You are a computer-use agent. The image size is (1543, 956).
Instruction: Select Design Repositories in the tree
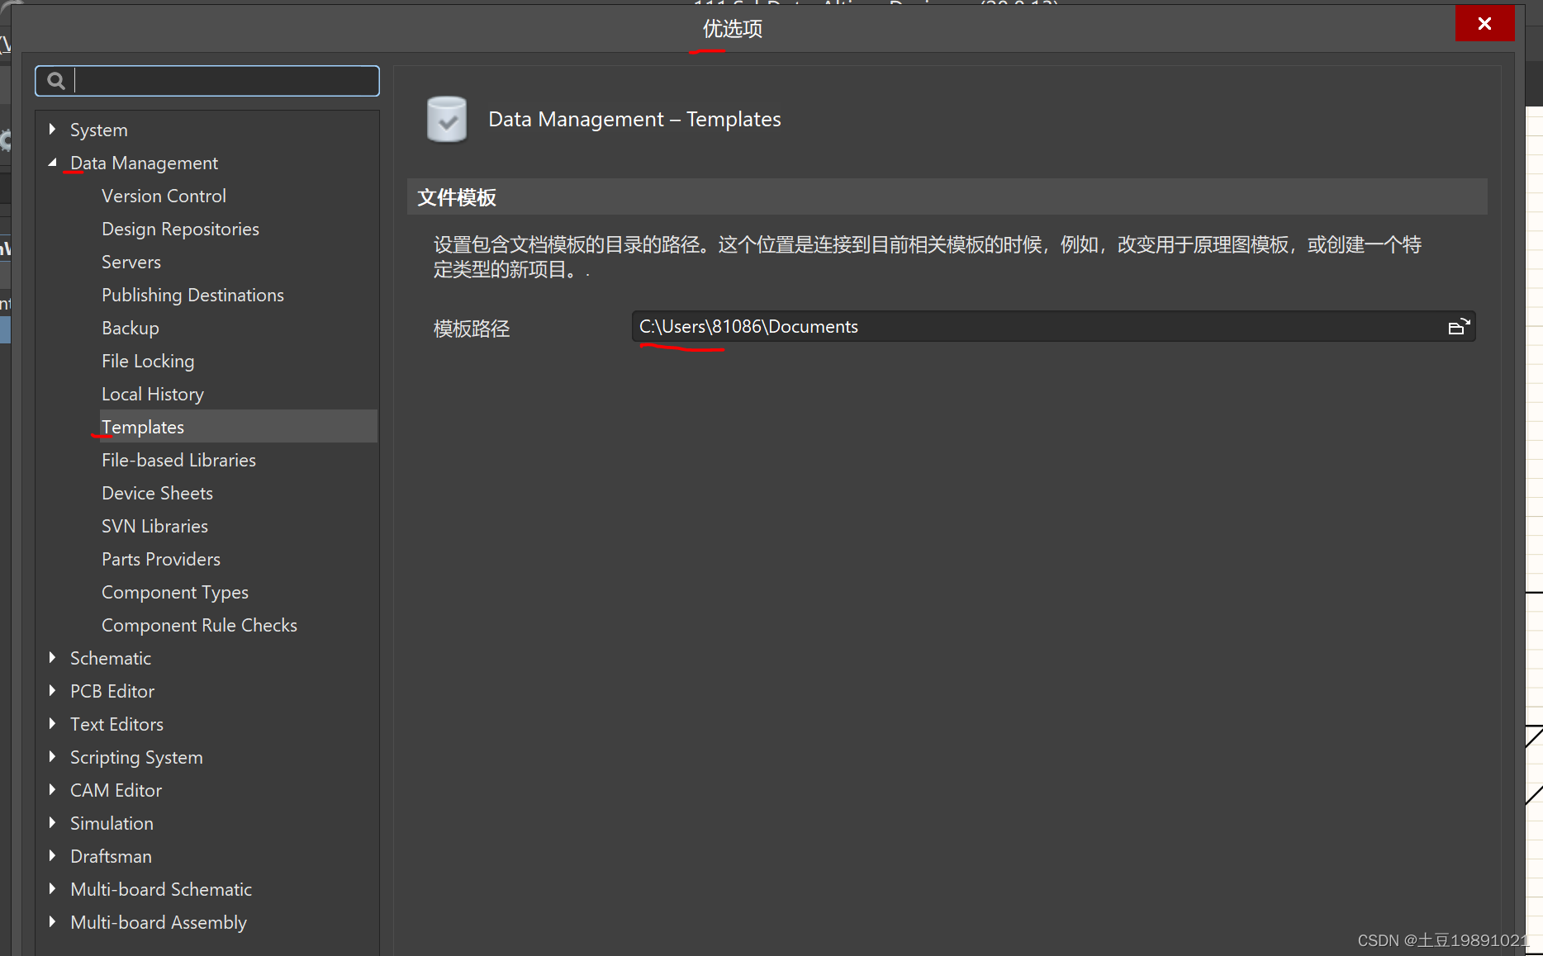180,229
